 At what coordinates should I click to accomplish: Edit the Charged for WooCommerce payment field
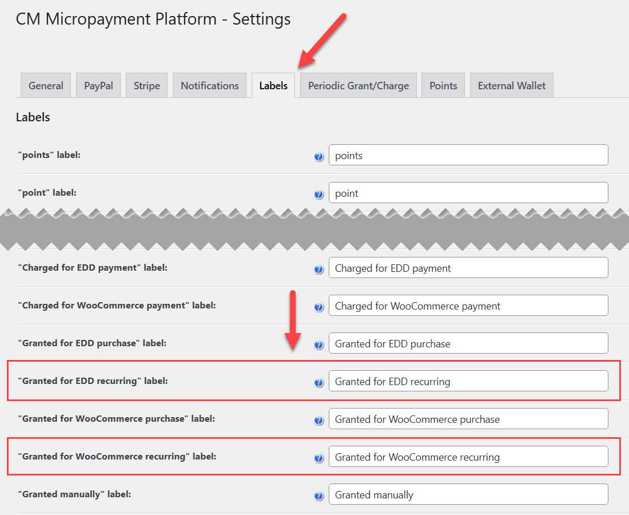click(x=468, y=306)
